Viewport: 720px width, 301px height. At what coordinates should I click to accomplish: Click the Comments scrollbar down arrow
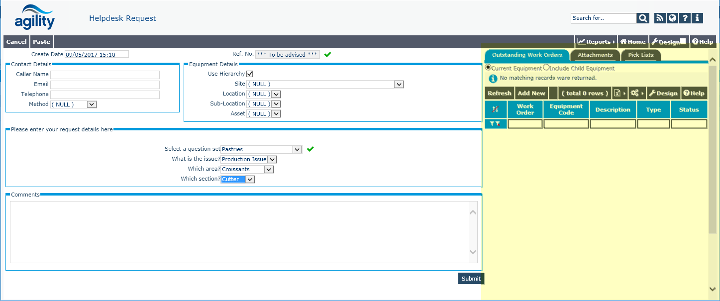coord(473,252)
